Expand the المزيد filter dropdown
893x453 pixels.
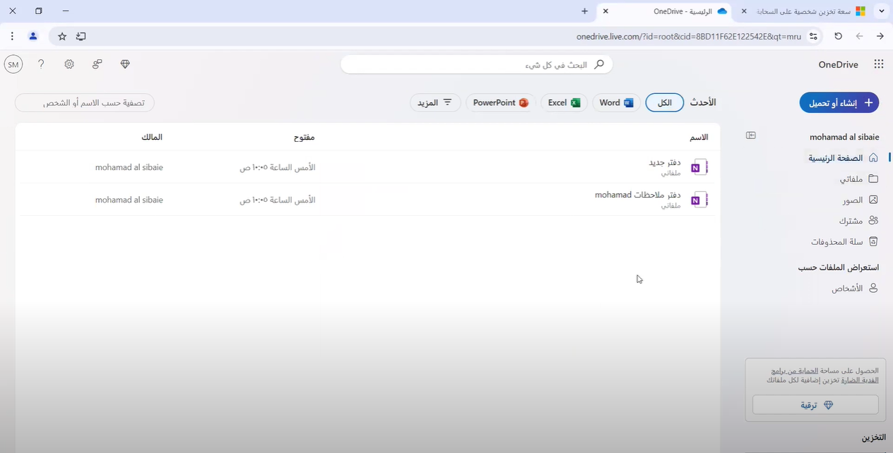pos(435,103)
